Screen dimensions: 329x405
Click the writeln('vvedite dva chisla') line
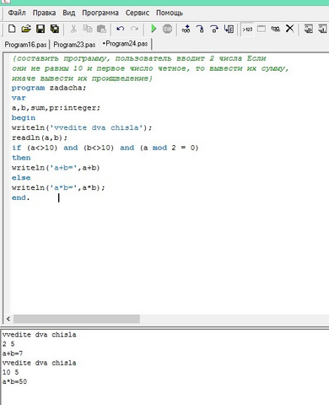tap(82, 127)
